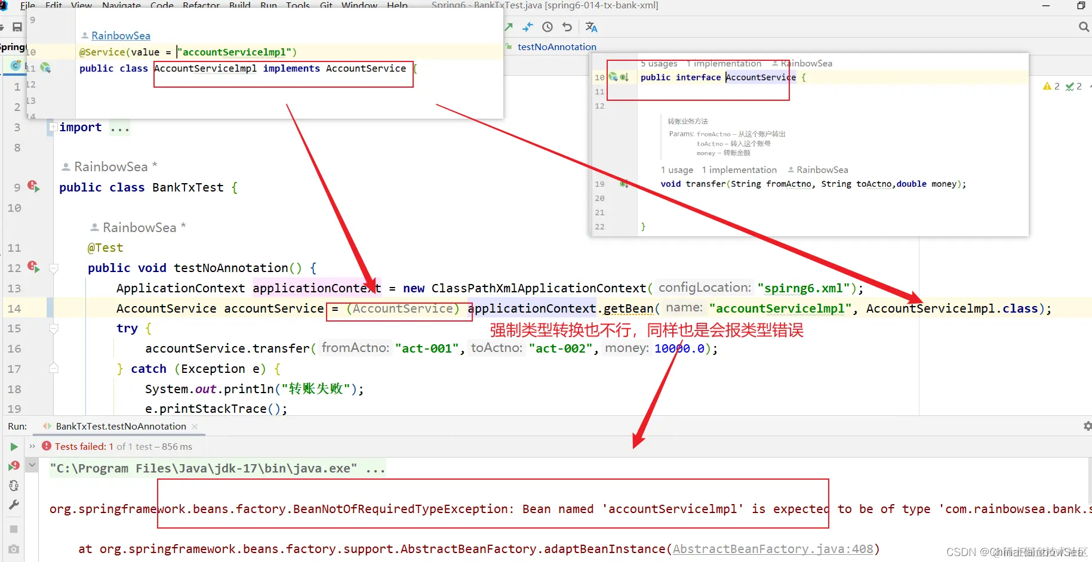
Task: Click '5 usages' hint in interface popup
Action: click(x=659, y=63)
